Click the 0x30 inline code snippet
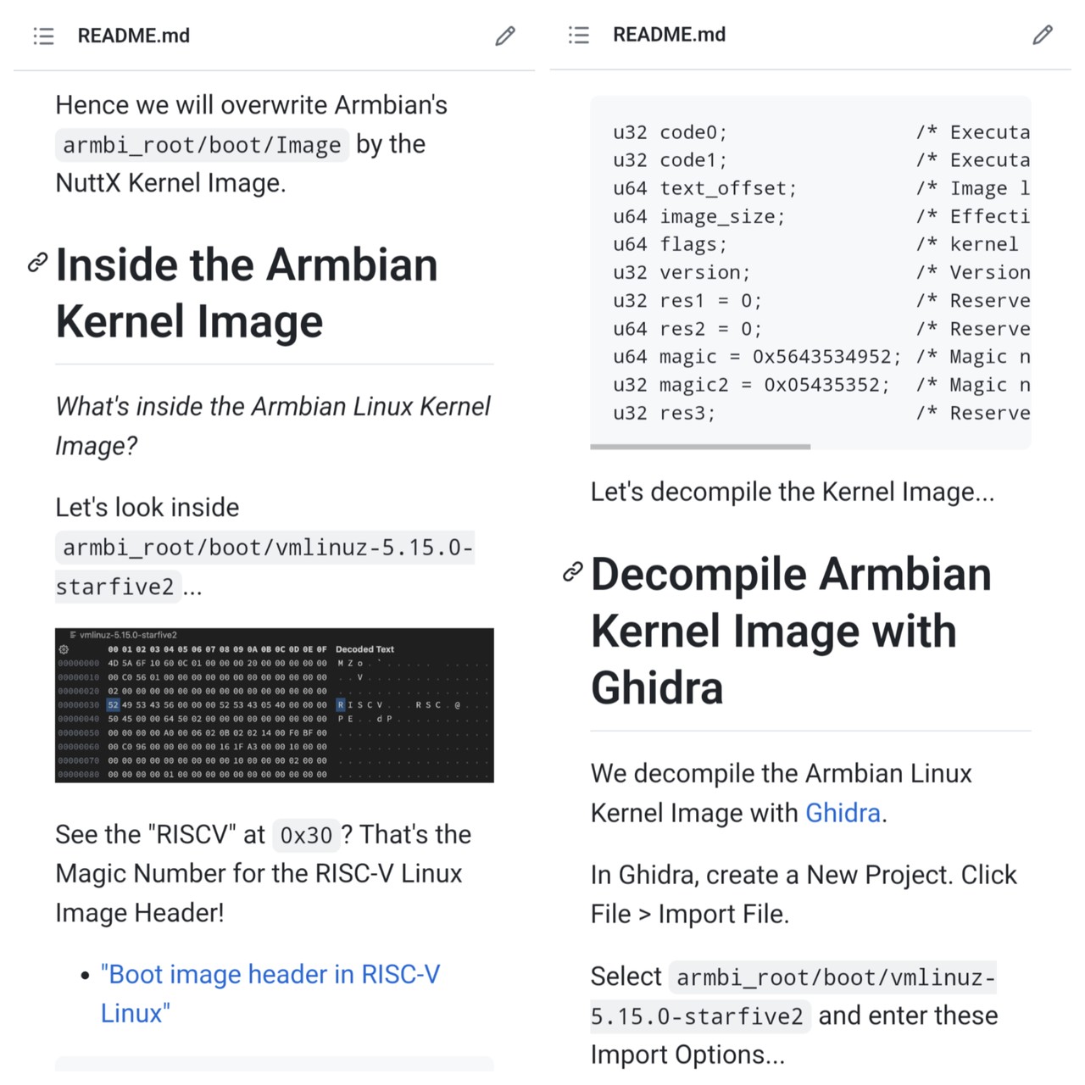Screen dimensions: 1085x1085 (x=306, y=836)
